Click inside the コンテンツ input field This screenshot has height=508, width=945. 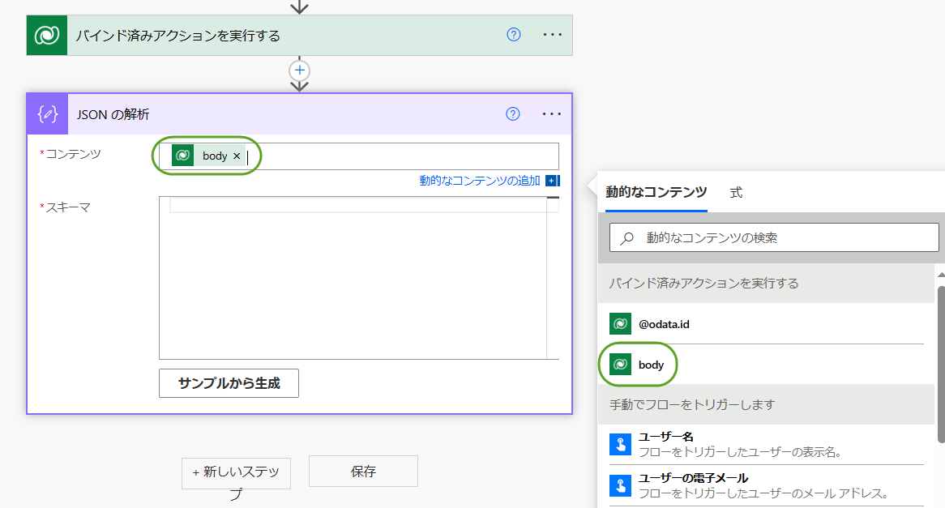coord(359,156)
